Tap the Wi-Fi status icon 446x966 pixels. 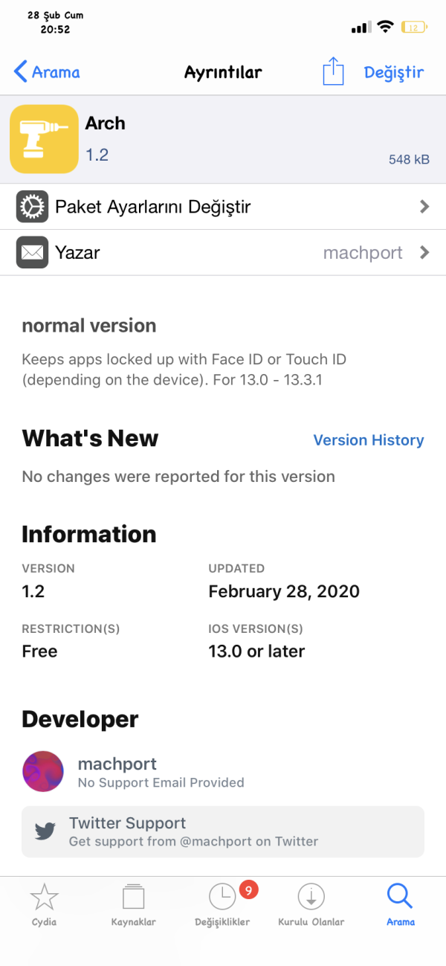tap(384, 27)
